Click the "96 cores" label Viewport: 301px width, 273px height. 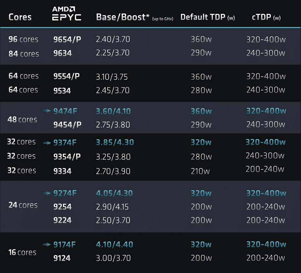point(23,39)
